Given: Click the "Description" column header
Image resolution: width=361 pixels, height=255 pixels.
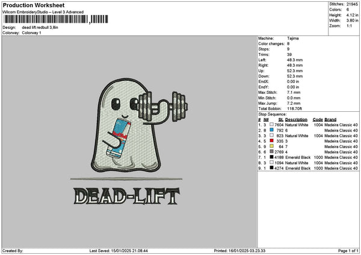Looking at the screenshot, I should 296,120.
